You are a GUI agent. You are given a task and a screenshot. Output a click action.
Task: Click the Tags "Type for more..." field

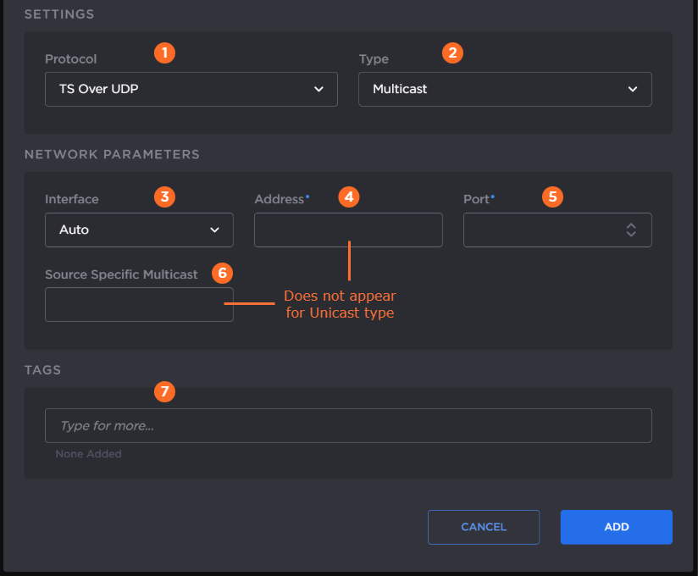(348, 425)
